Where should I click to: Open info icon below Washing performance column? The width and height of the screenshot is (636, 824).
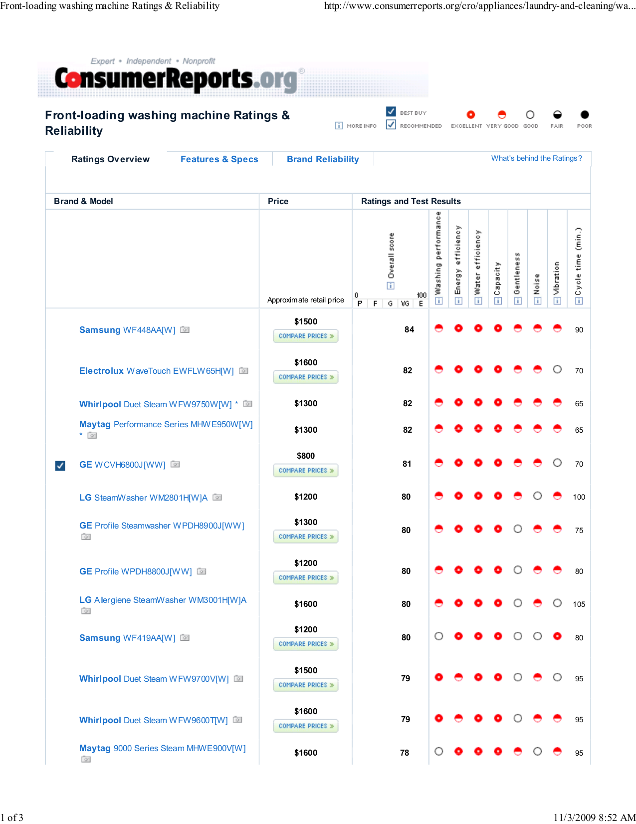coord(438,301)
